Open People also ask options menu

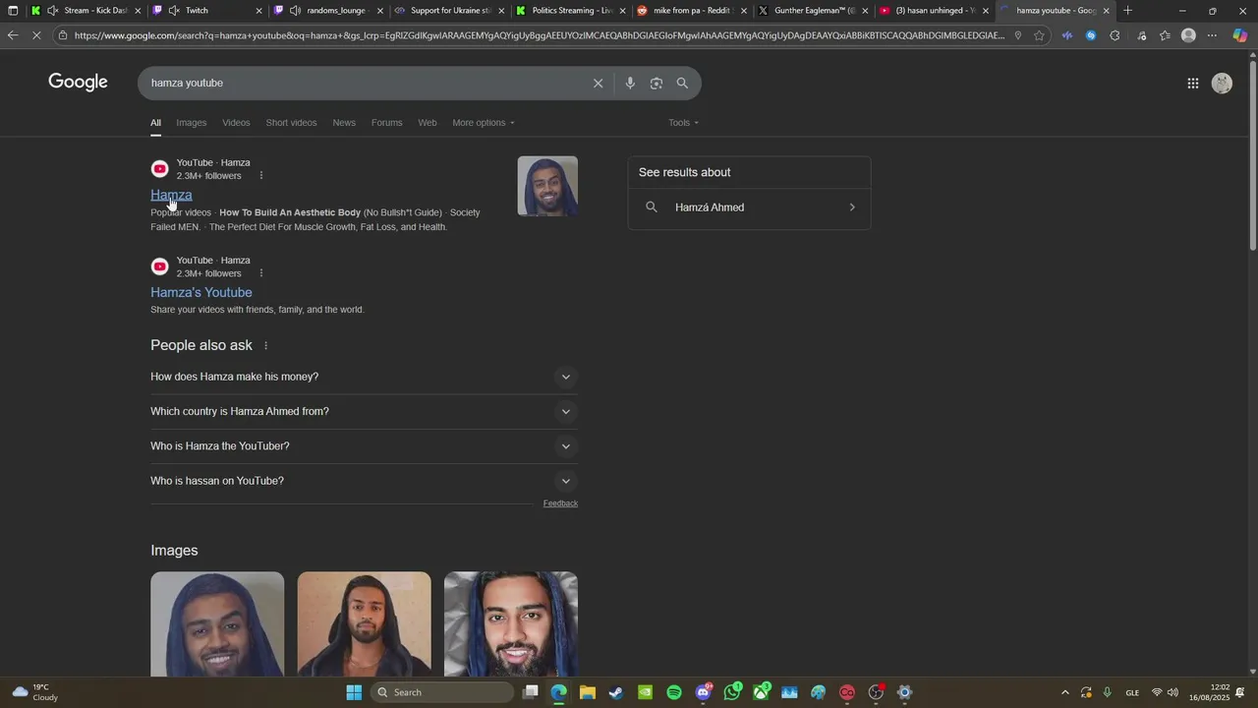click(265, 346)
